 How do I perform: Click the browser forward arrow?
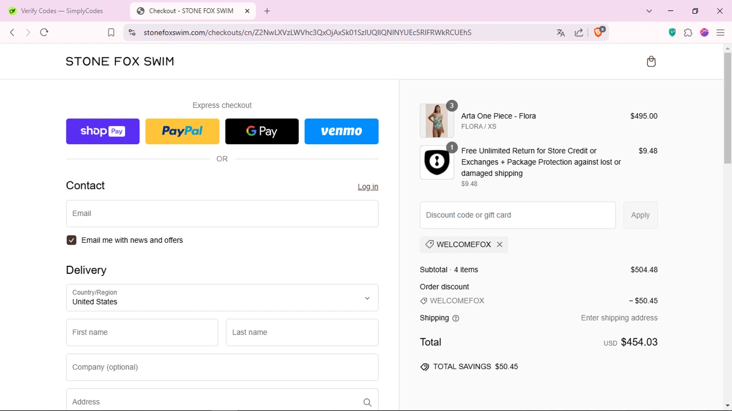click(28, 32)
